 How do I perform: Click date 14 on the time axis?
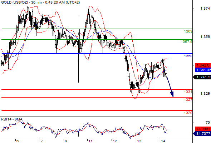[x=163, y=141]
